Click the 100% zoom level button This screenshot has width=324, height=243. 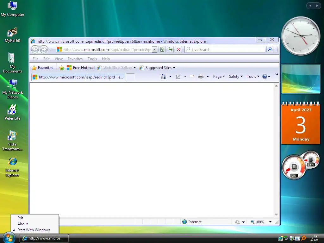point(258,222)
